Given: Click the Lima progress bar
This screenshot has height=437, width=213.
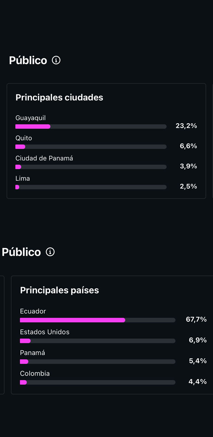Looking at the screenshot, I should [91, 187].
